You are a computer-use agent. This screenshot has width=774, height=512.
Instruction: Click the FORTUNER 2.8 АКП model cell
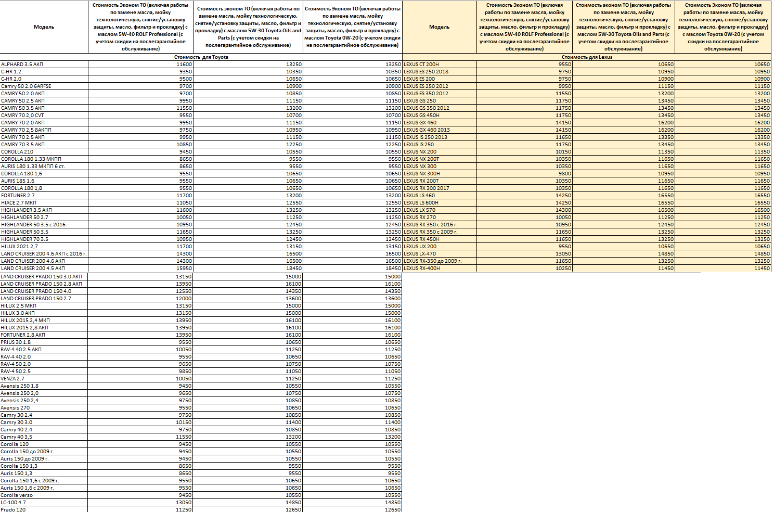click(44, 335)
